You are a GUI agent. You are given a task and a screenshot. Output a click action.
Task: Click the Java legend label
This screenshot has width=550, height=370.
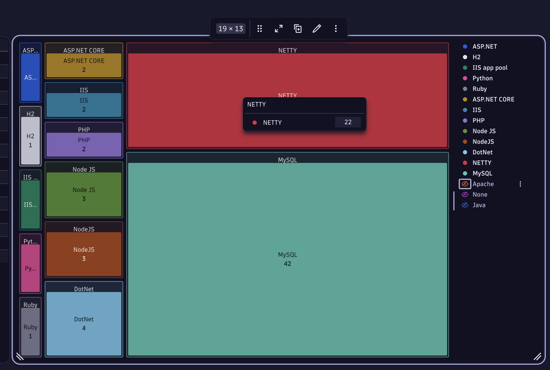[479, 205]
